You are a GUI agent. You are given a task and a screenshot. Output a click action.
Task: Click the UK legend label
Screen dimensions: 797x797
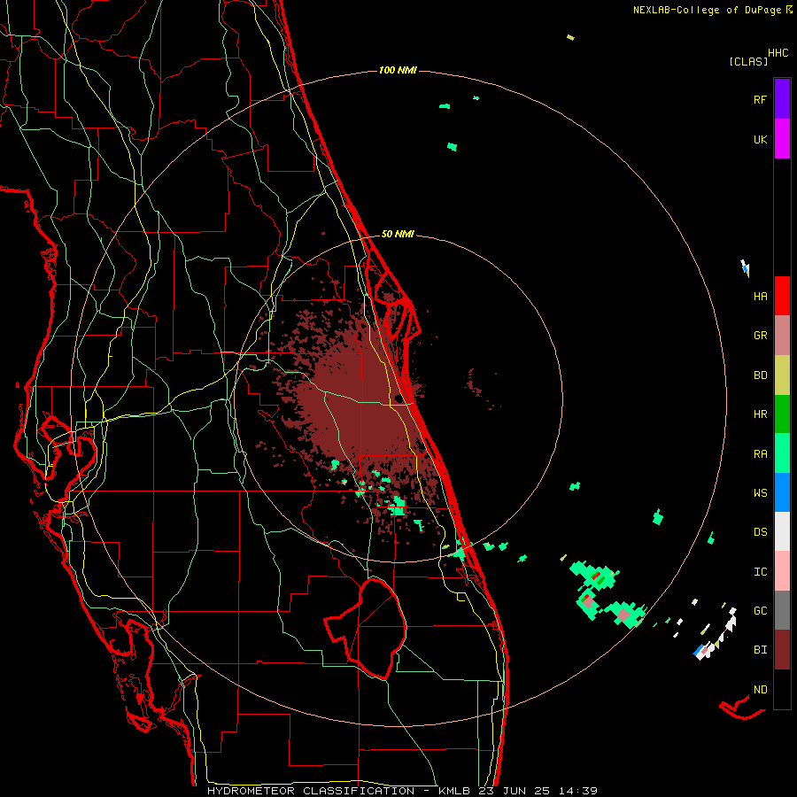(x=760, y=139)
